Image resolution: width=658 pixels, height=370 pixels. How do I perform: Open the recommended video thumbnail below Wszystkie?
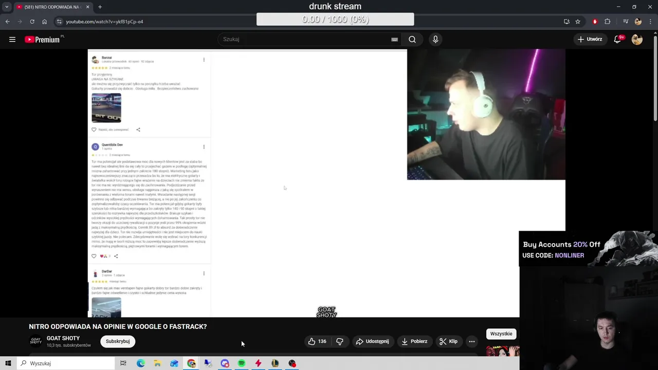(503, 351)
